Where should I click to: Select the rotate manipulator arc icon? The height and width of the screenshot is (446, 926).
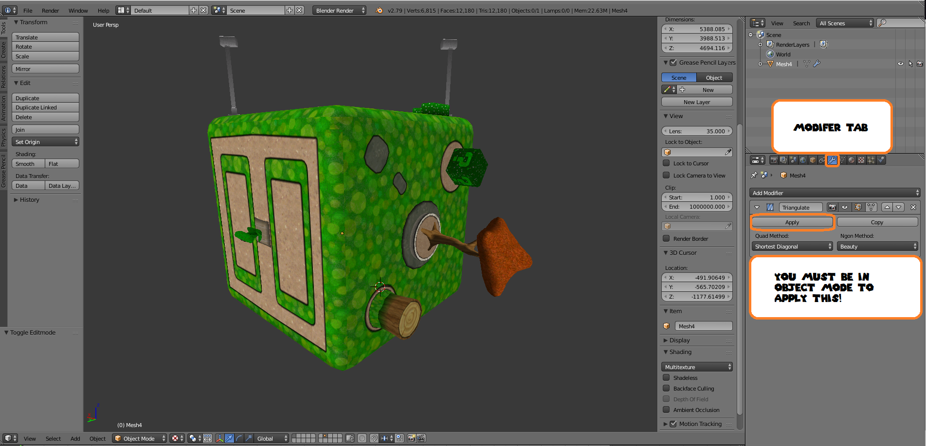pos(239,438)
